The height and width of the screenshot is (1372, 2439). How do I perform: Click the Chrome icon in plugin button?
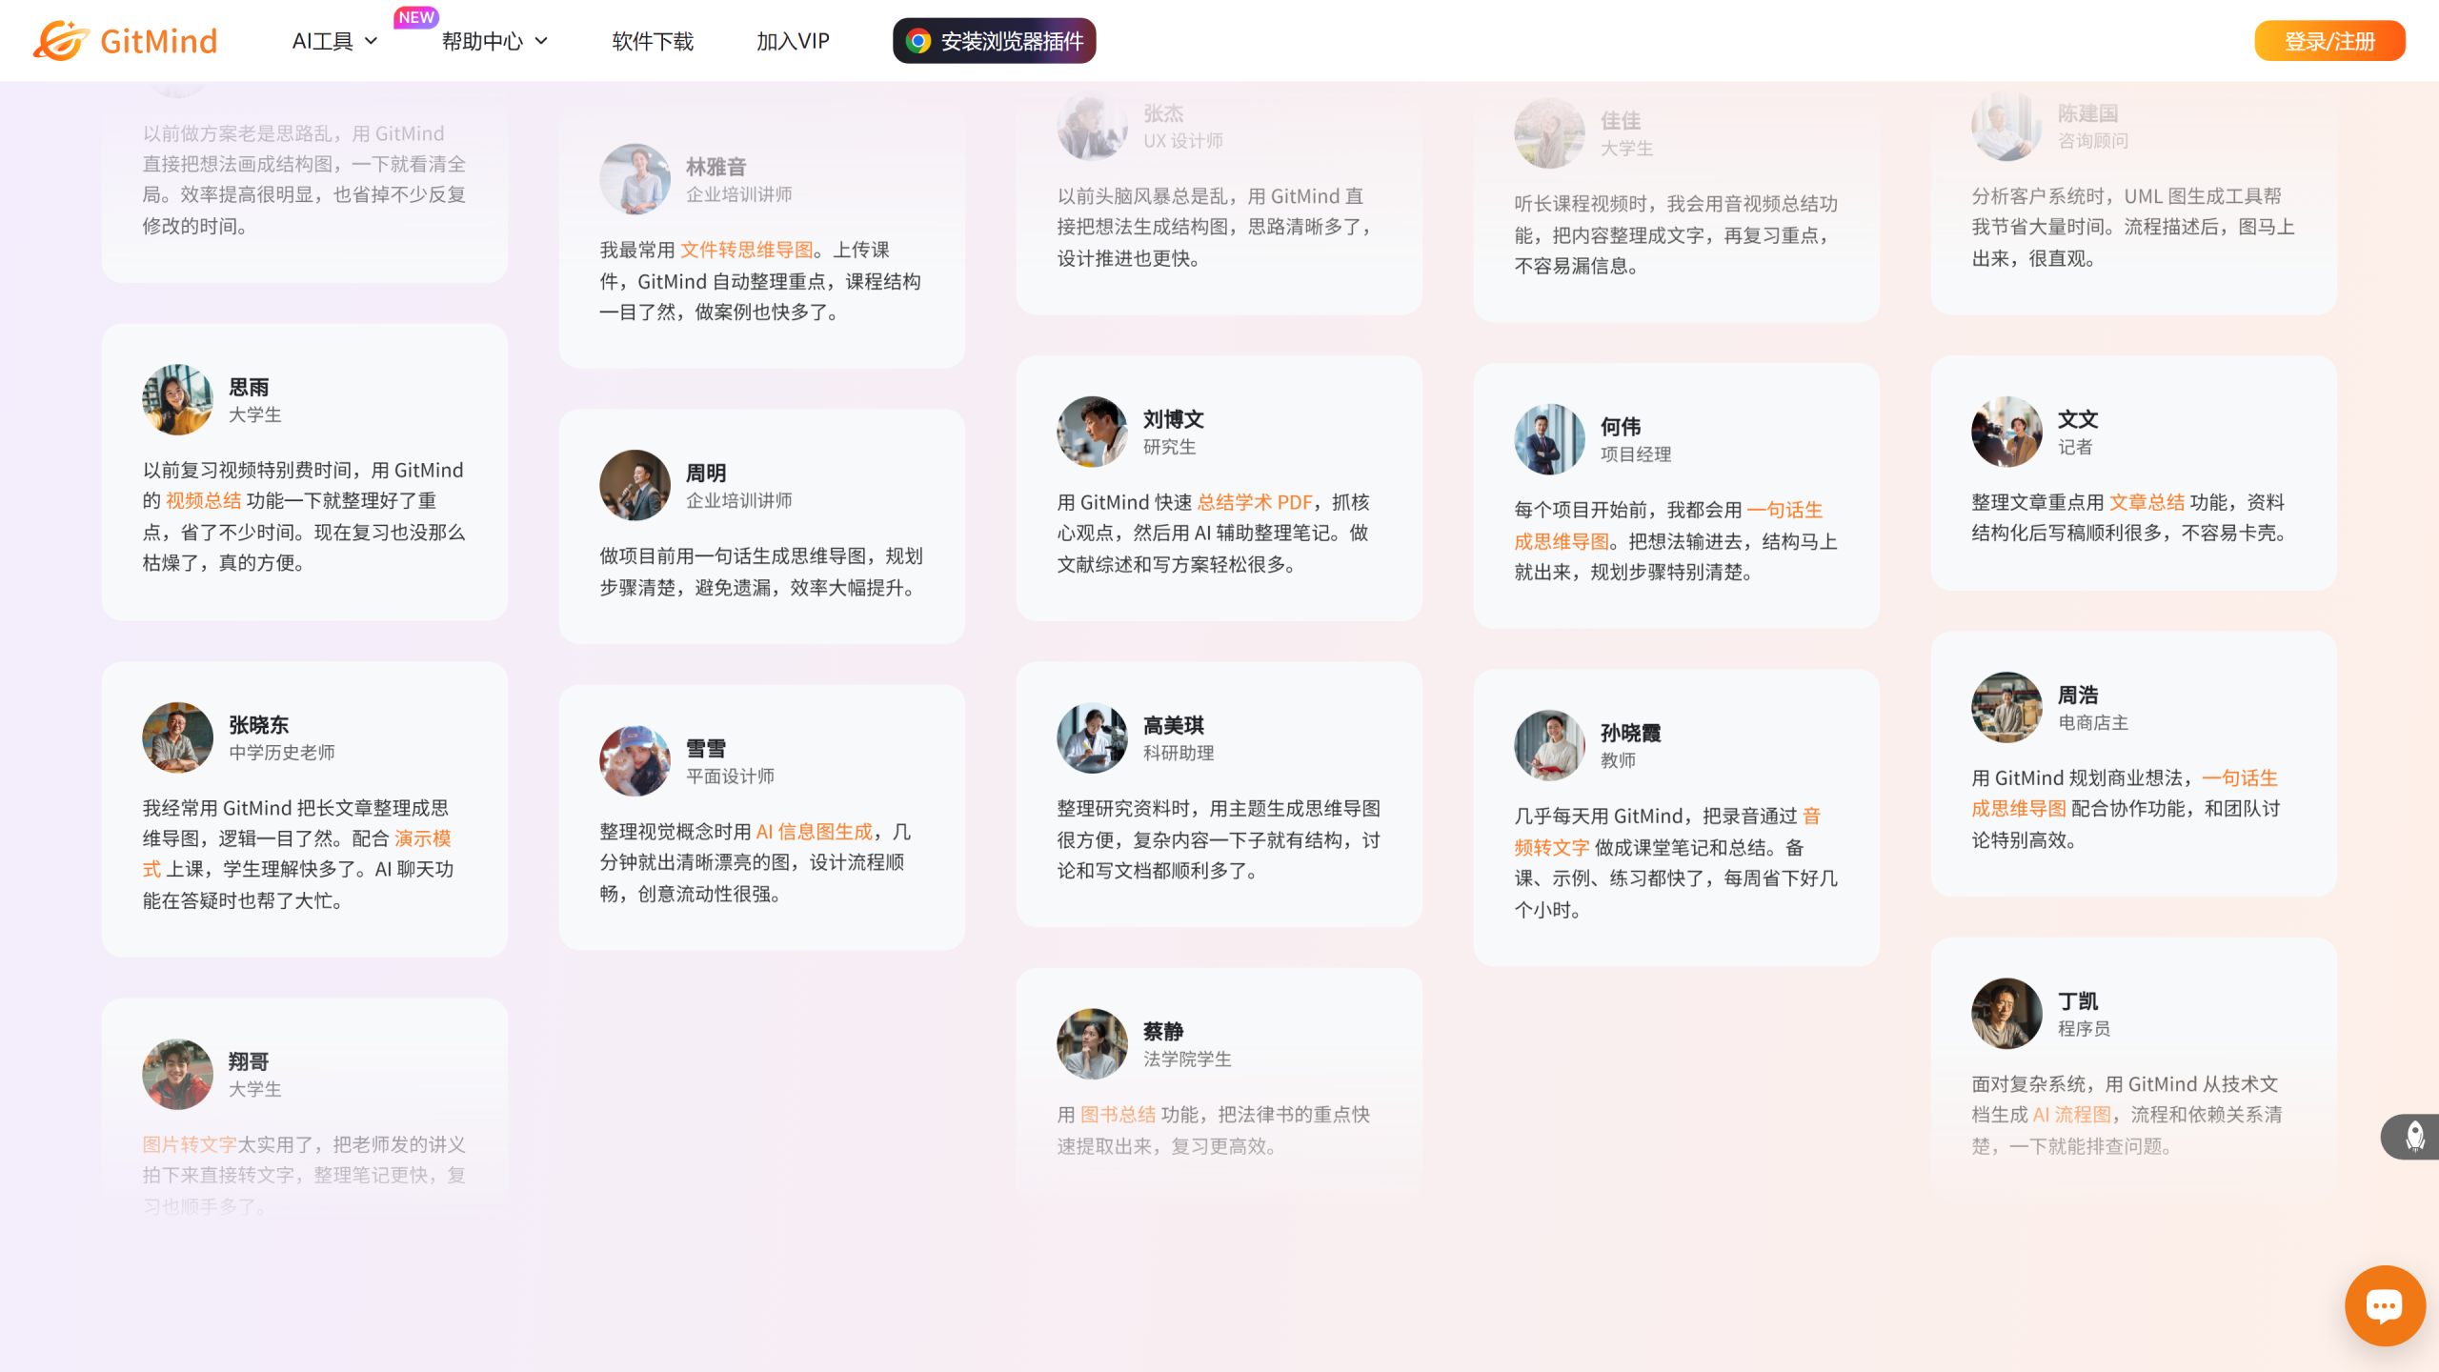point(918,41)
